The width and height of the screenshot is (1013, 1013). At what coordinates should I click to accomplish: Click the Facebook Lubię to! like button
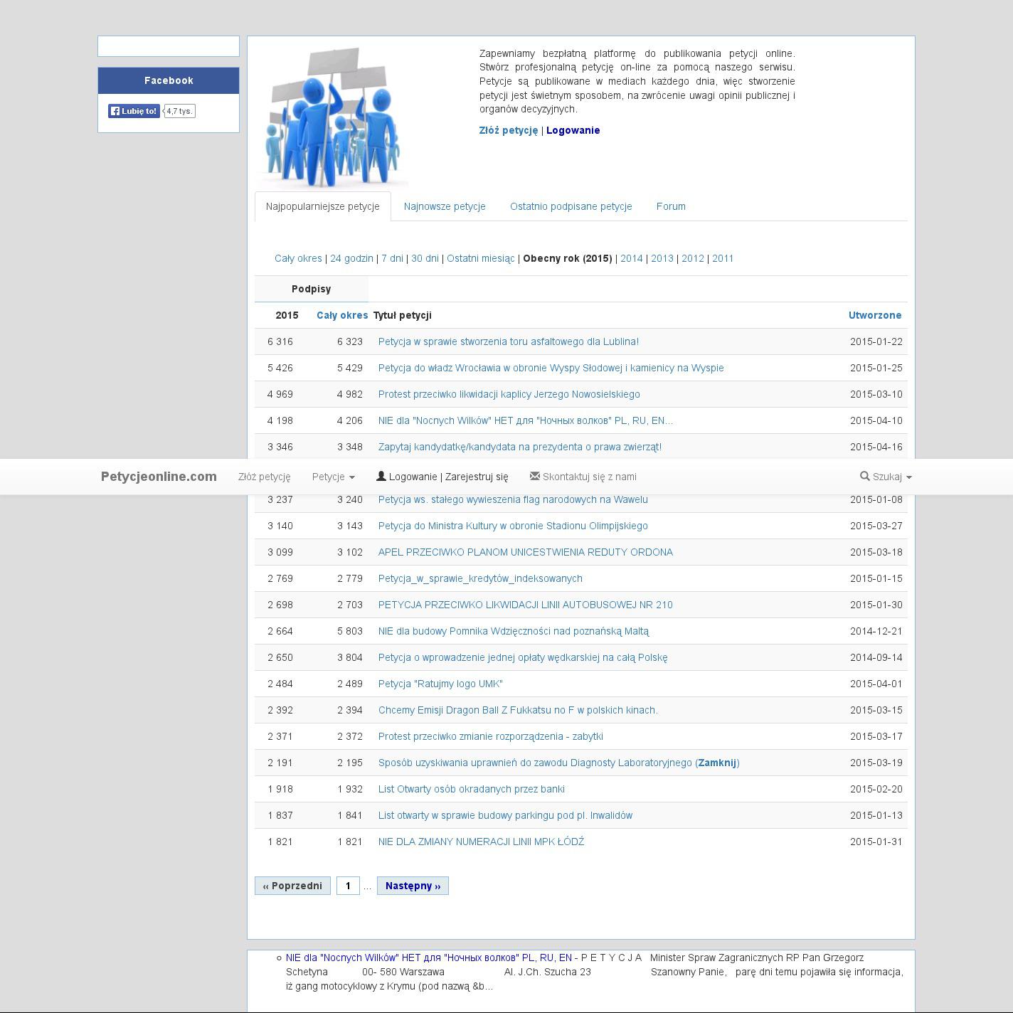(134, 111)
